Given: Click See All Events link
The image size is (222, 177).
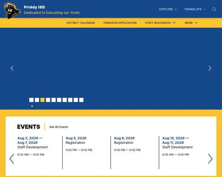Looking at the screenshot, I should pos(58,127).
